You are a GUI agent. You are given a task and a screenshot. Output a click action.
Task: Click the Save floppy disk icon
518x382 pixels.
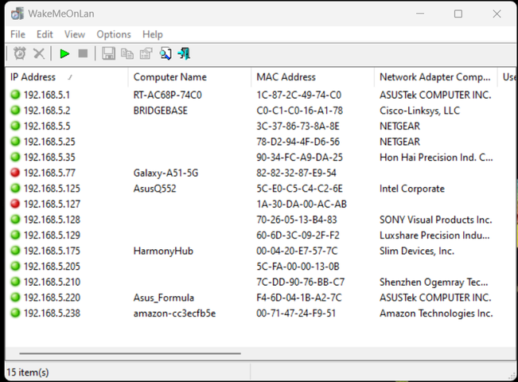click(108, 53)
